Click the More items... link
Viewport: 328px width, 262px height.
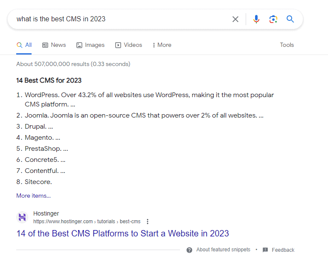point(33,196)
